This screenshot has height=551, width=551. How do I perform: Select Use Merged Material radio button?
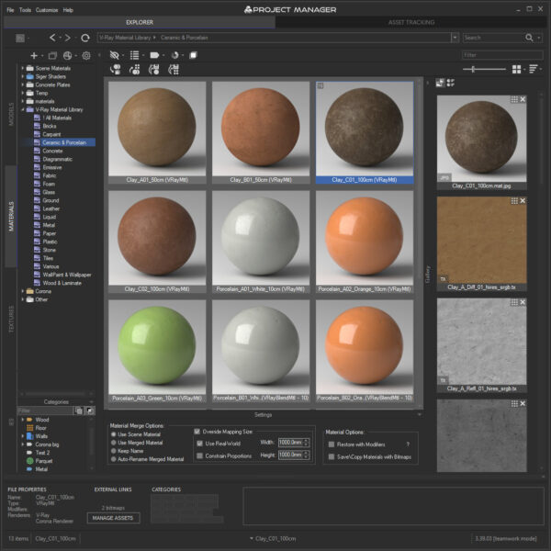(x=114, y=443)
